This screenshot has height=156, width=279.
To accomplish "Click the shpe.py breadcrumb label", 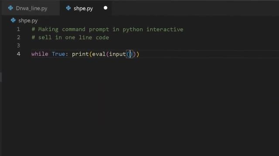I will [28, 20].
